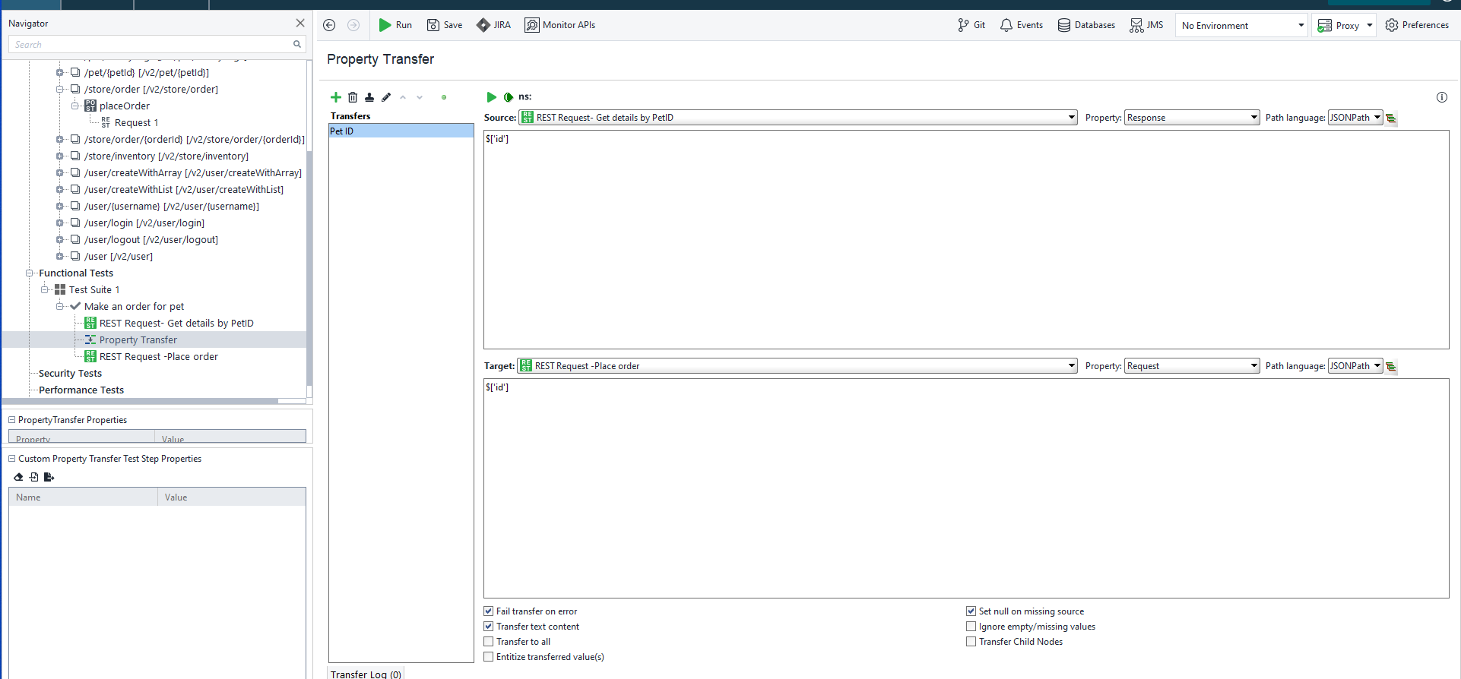Open the target Property dropdown showing Request
The width and height of the screenshot is (1461, 679).
coord(1192,366)
